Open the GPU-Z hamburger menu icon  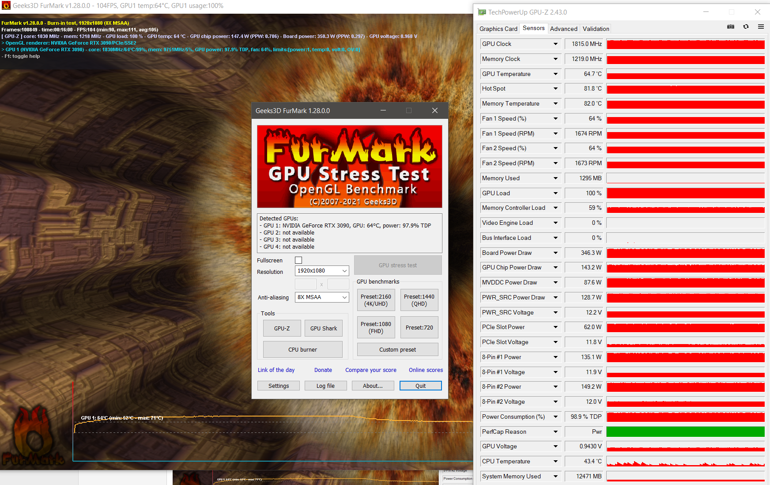(x=761, y=27)
